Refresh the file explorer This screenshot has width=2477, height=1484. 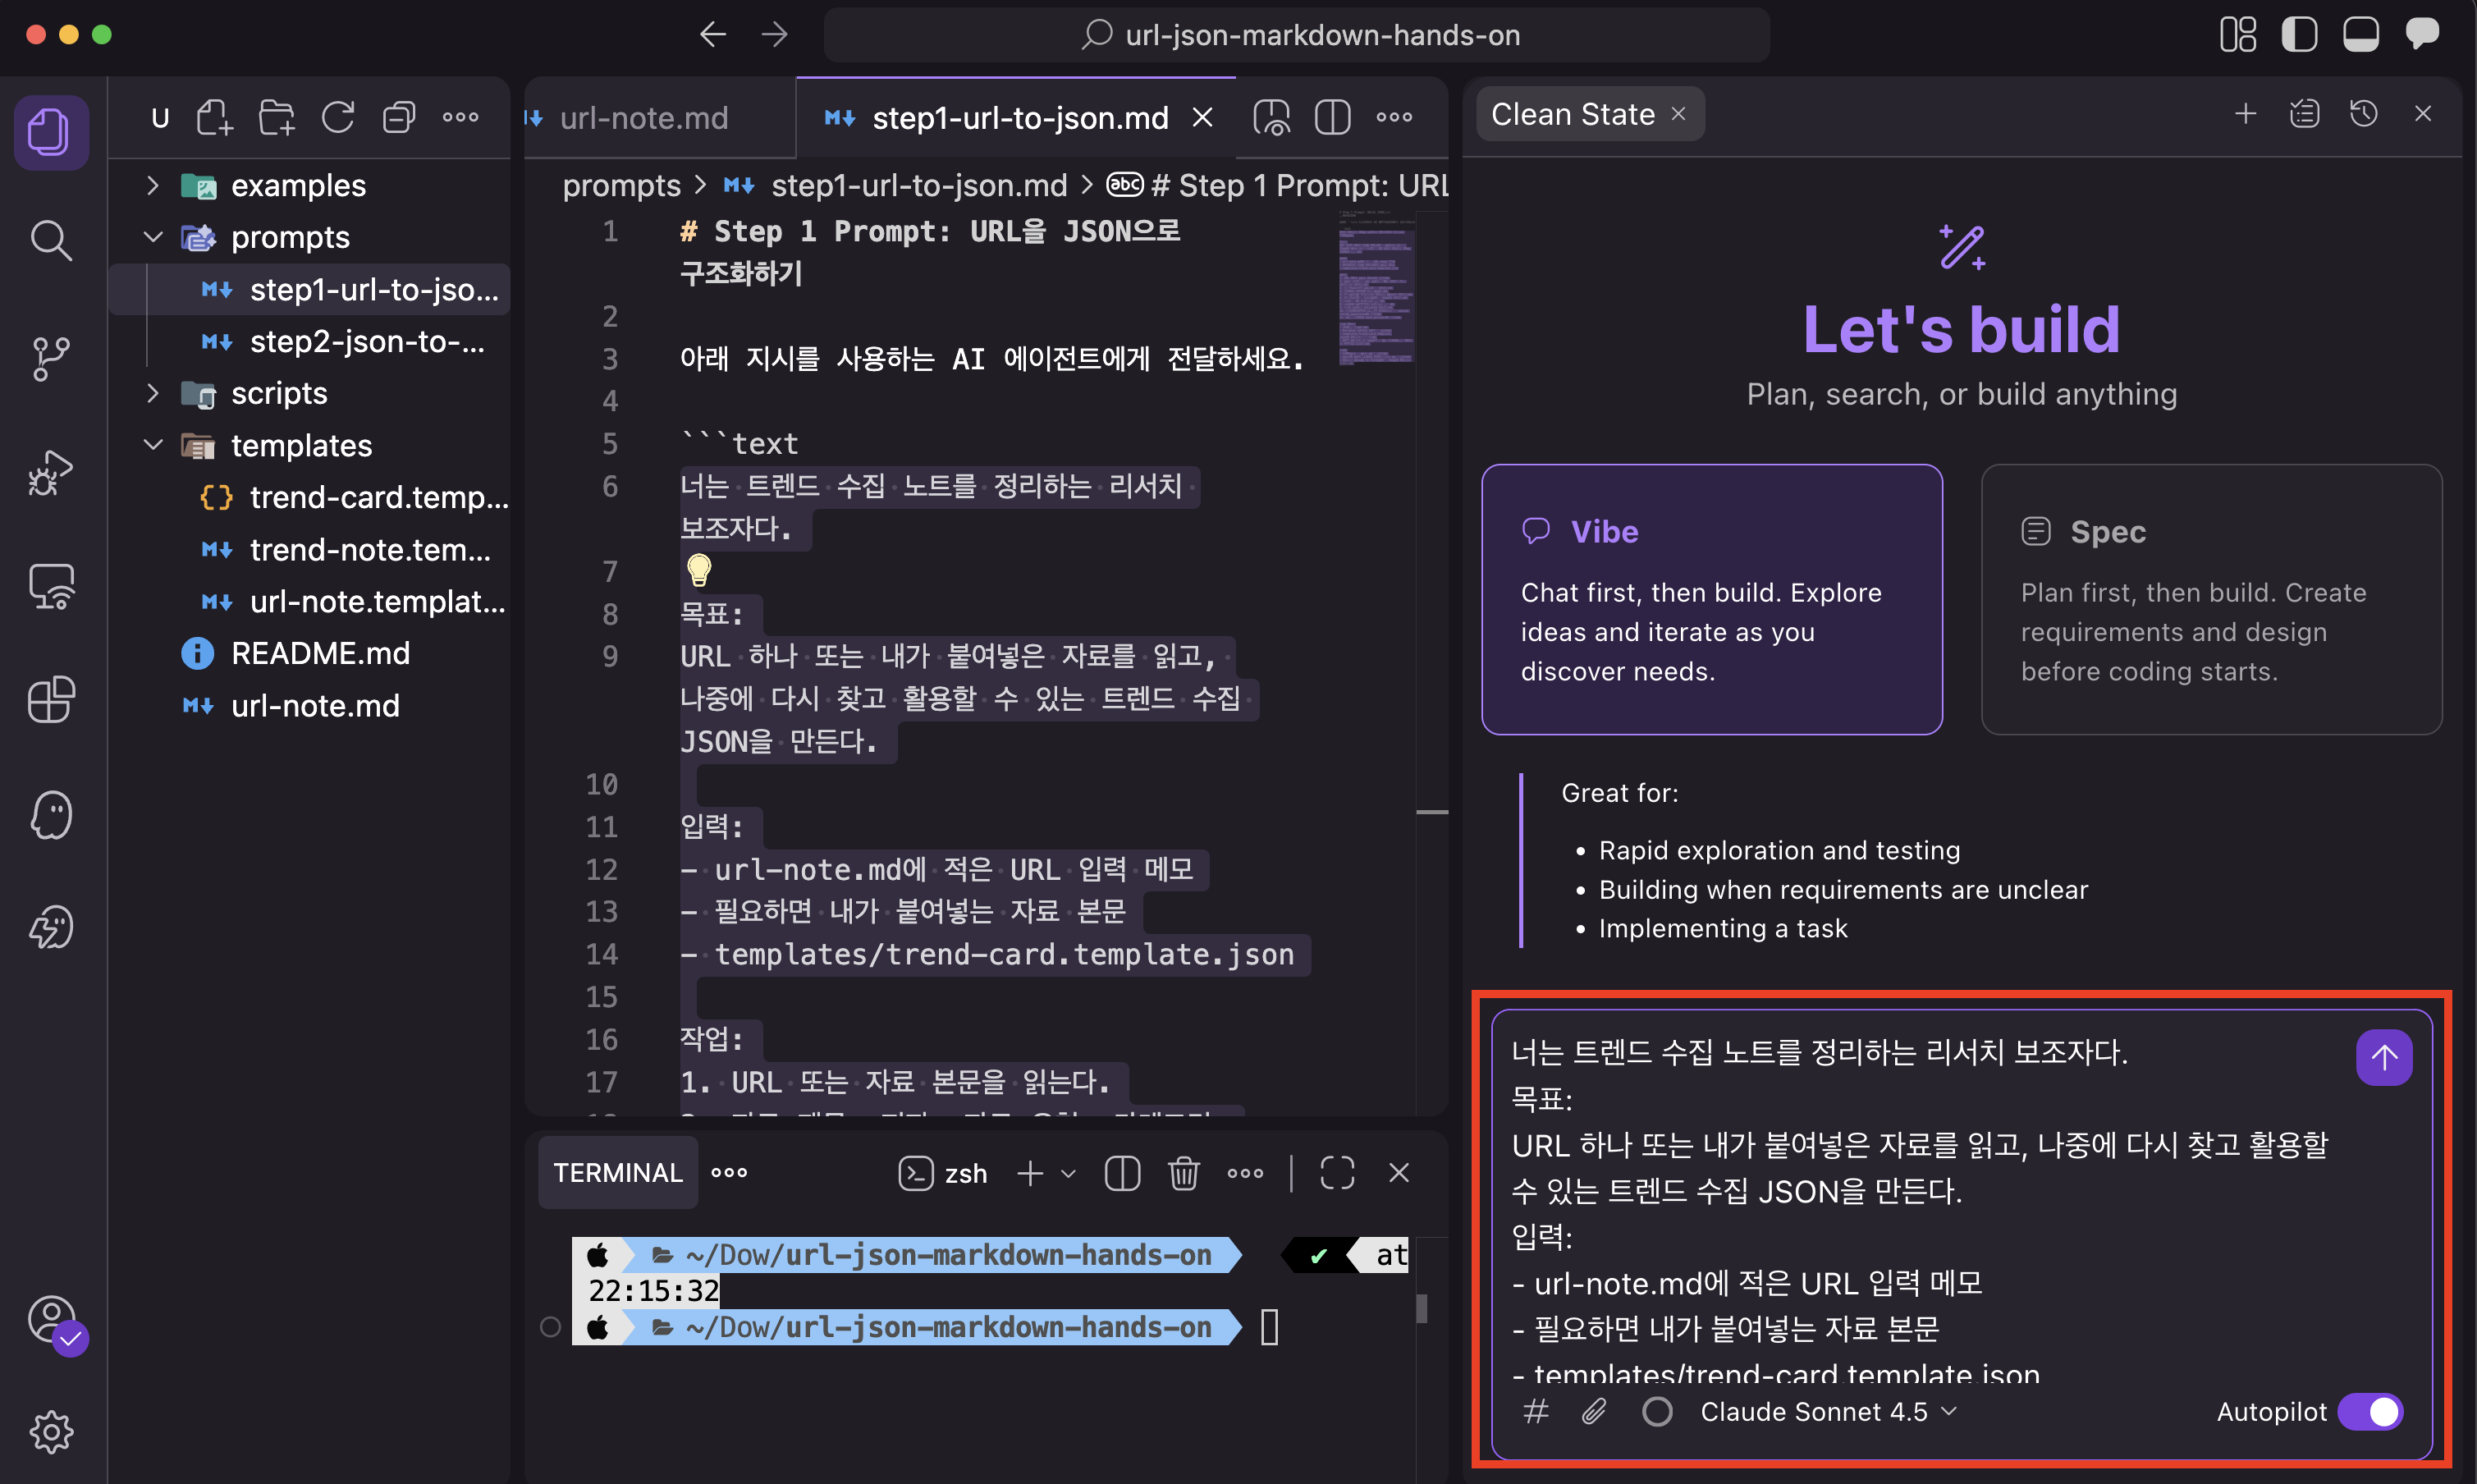coord(338,118)
